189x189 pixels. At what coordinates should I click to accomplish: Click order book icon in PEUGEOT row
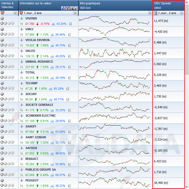69,186
